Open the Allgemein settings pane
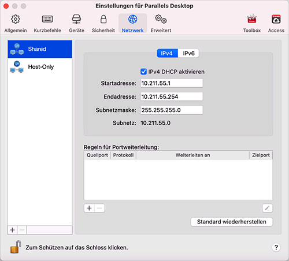The image size is (289, 261). coord(16,23)
